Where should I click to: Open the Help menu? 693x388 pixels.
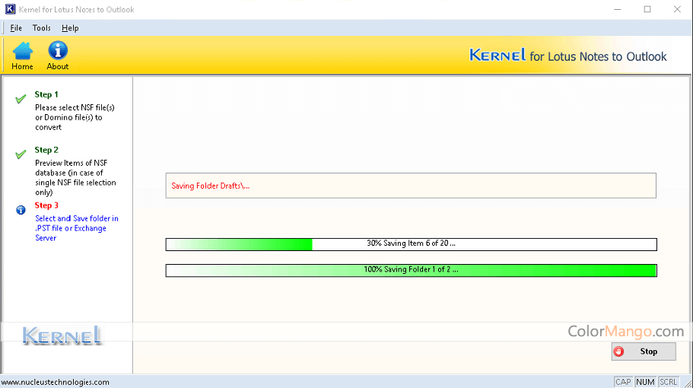pyautogui.click(x=70, y=28)
